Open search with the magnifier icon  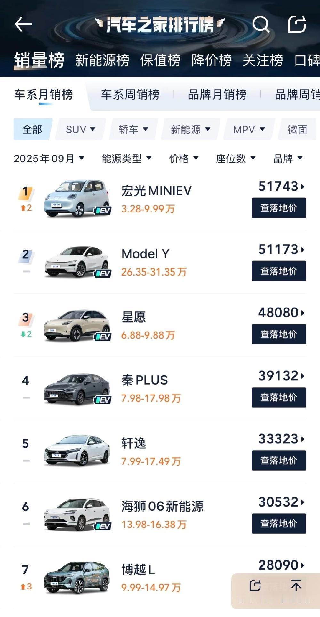coord(261,24)
